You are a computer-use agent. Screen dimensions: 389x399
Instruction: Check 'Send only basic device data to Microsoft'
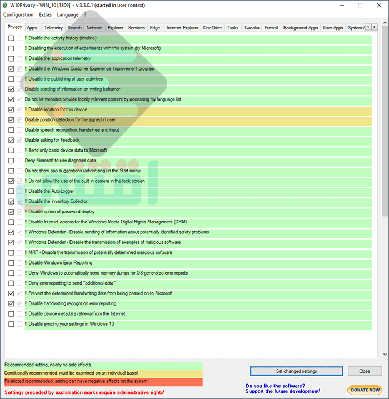[11, 151]
